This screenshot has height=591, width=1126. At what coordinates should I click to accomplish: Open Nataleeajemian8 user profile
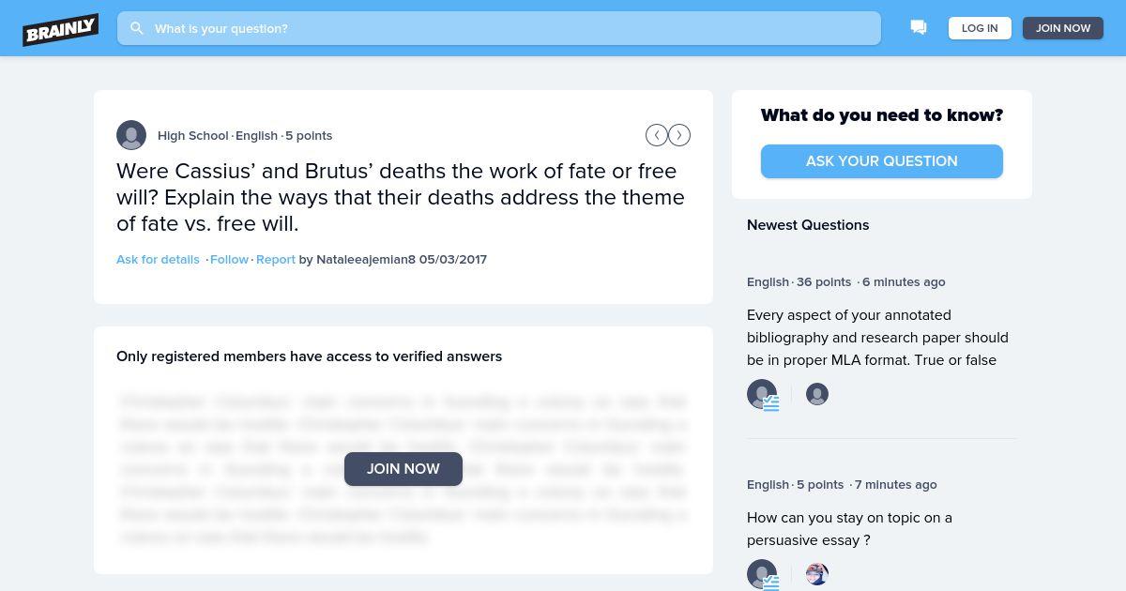pos(366,260)
